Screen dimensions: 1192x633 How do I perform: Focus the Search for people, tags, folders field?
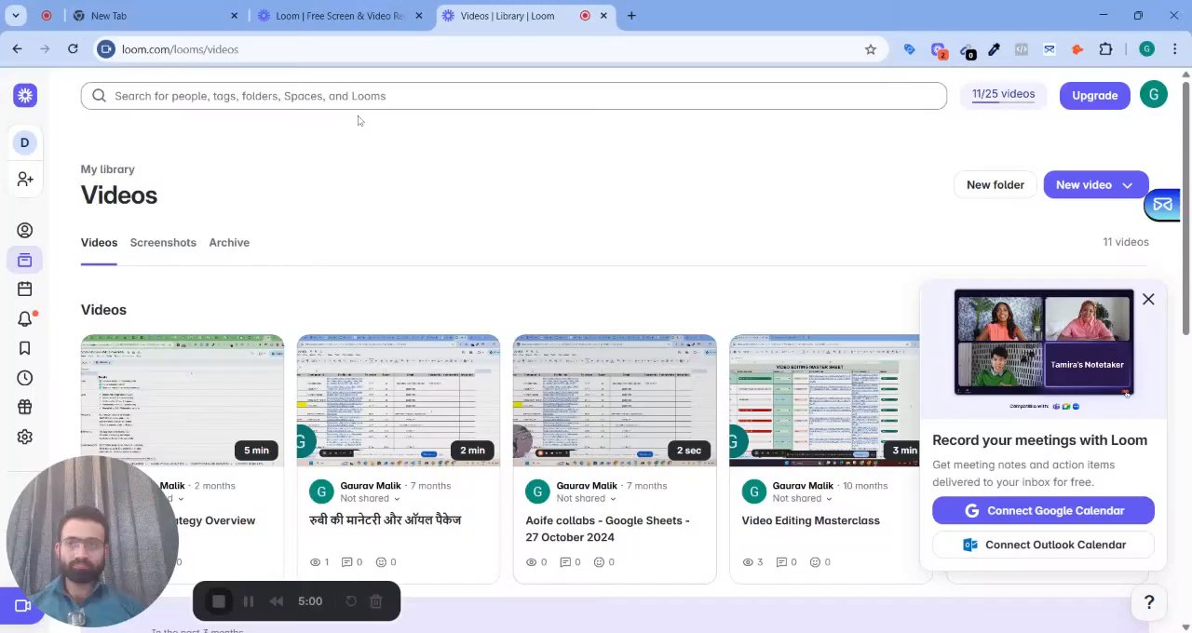514,96
